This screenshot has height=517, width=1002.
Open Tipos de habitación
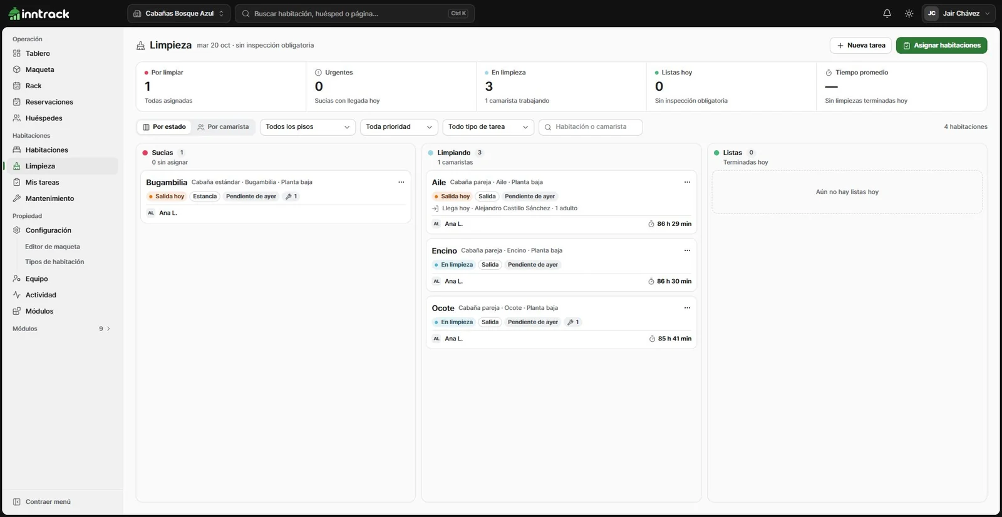pyautogui.click(x=54, y=262)
